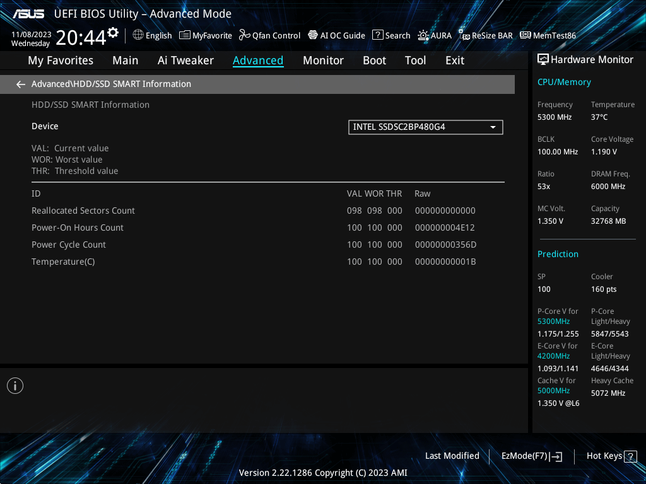Click the Advanced\HDD/SSD SMART Information breadcrumb
The height and width of the screenshot is (484, 646).
pyautogui.click(x=111, y=84)
